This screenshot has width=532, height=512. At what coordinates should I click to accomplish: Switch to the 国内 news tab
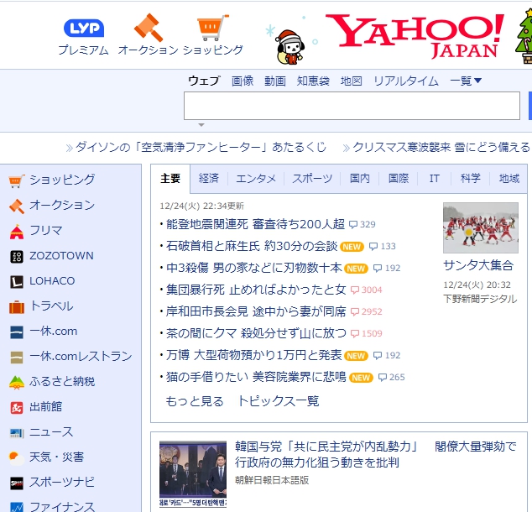coord(360,179)
